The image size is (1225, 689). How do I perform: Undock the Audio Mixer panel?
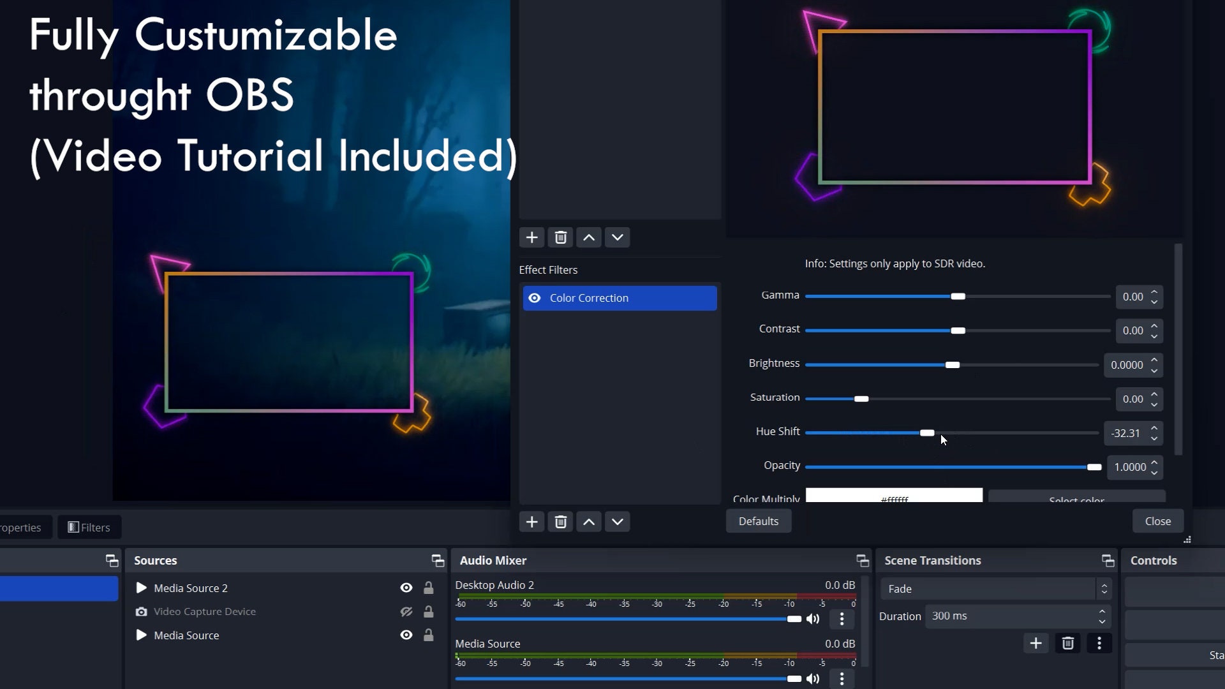pos(863,560)
